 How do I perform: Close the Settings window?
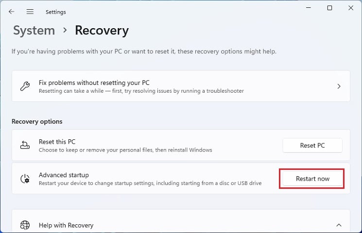pos(351,8)
